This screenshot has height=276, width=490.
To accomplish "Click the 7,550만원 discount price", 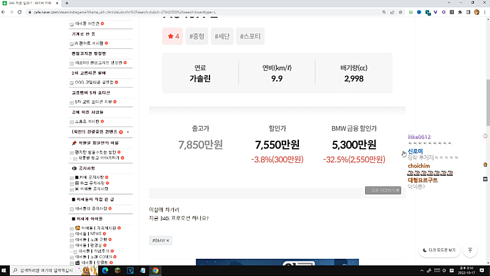I will [x=277, y=145].
